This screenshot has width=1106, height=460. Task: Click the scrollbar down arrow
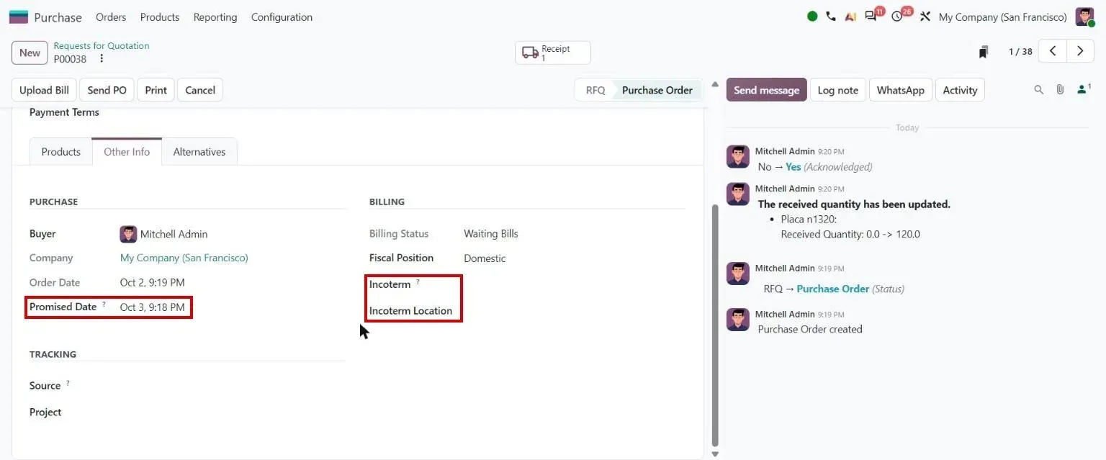pyautogui.click(x=715, y=454)
